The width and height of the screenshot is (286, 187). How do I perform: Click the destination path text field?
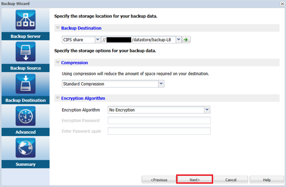[139, 39]
